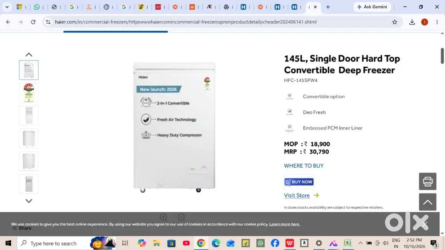Click the BUY NOW button
Screen dimensions: 445x250
[299, 182]
